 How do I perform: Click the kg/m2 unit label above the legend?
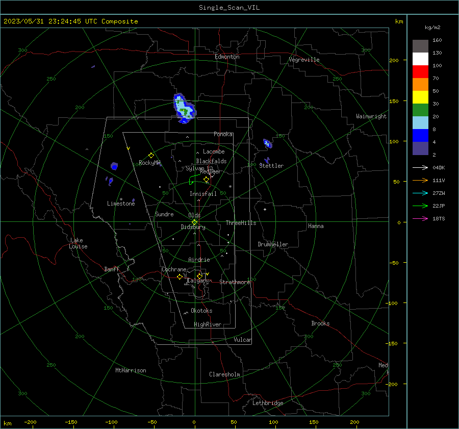432,28
